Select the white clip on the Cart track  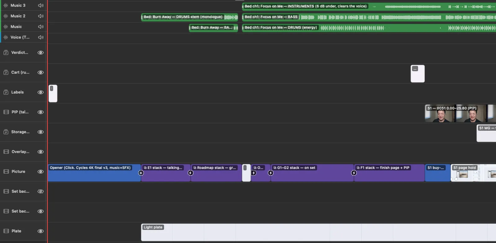(x=418, y=74)
